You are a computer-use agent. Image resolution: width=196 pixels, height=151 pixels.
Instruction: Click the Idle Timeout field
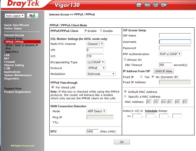tap(166, 65)
